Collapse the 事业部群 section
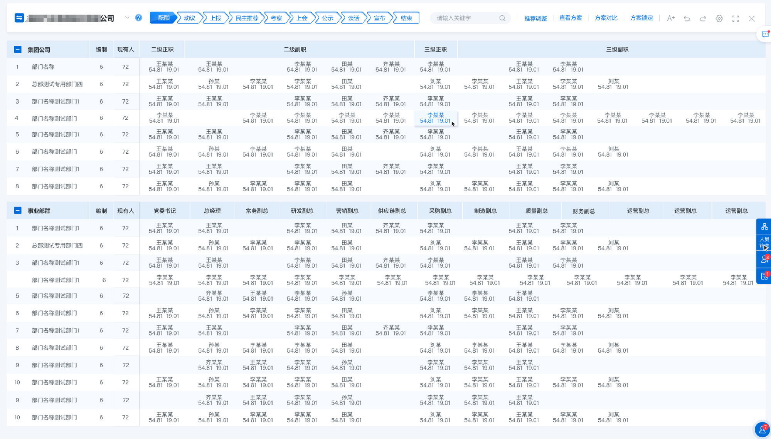 click(x=18, y=210)
